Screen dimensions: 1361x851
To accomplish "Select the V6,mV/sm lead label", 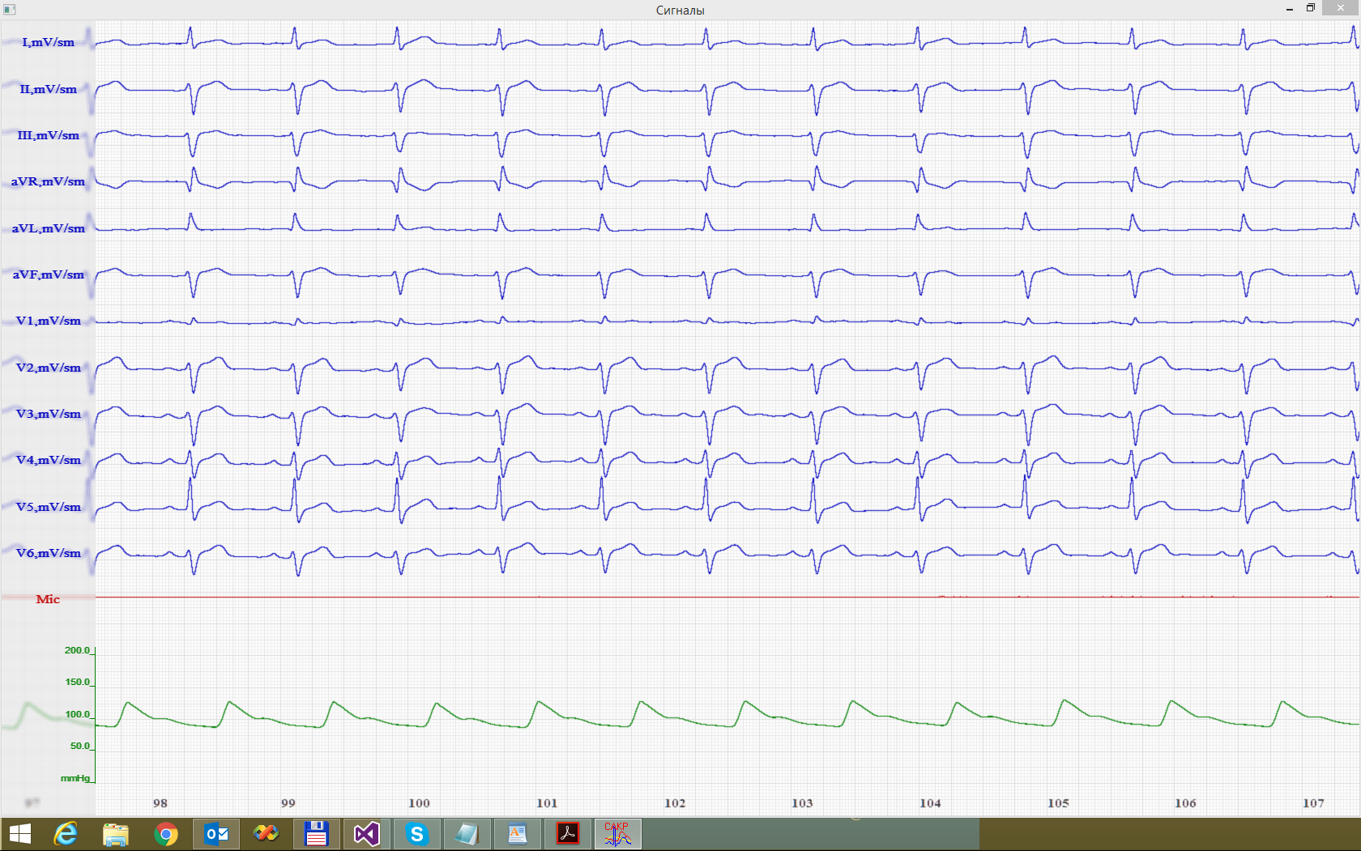I will coord(48,553).
